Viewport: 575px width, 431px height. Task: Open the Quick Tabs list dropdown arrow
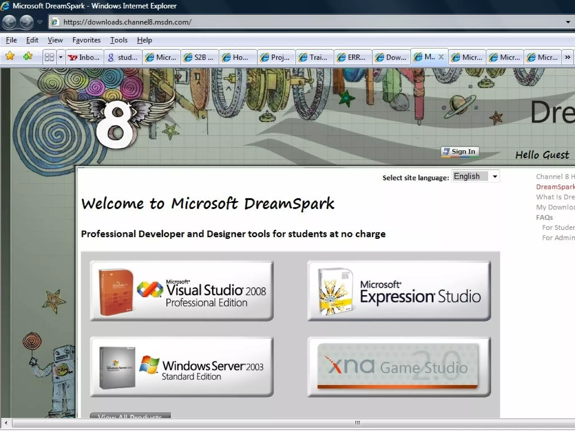pos(61,57)
